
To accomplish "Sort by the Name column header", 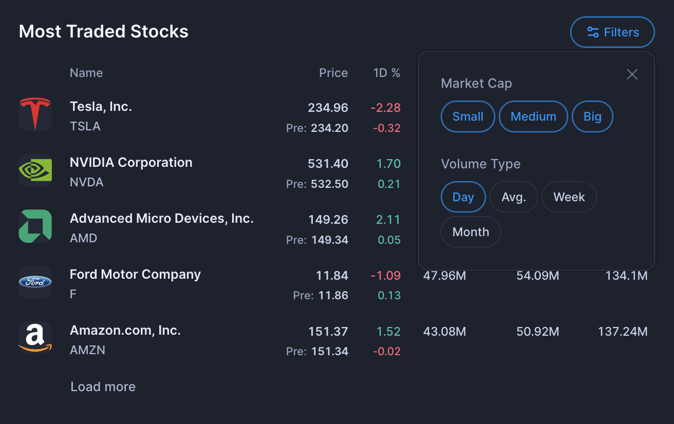I will 86,73.
